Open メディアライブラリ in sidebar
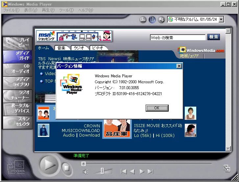239x182 pixels. [17, 83]
